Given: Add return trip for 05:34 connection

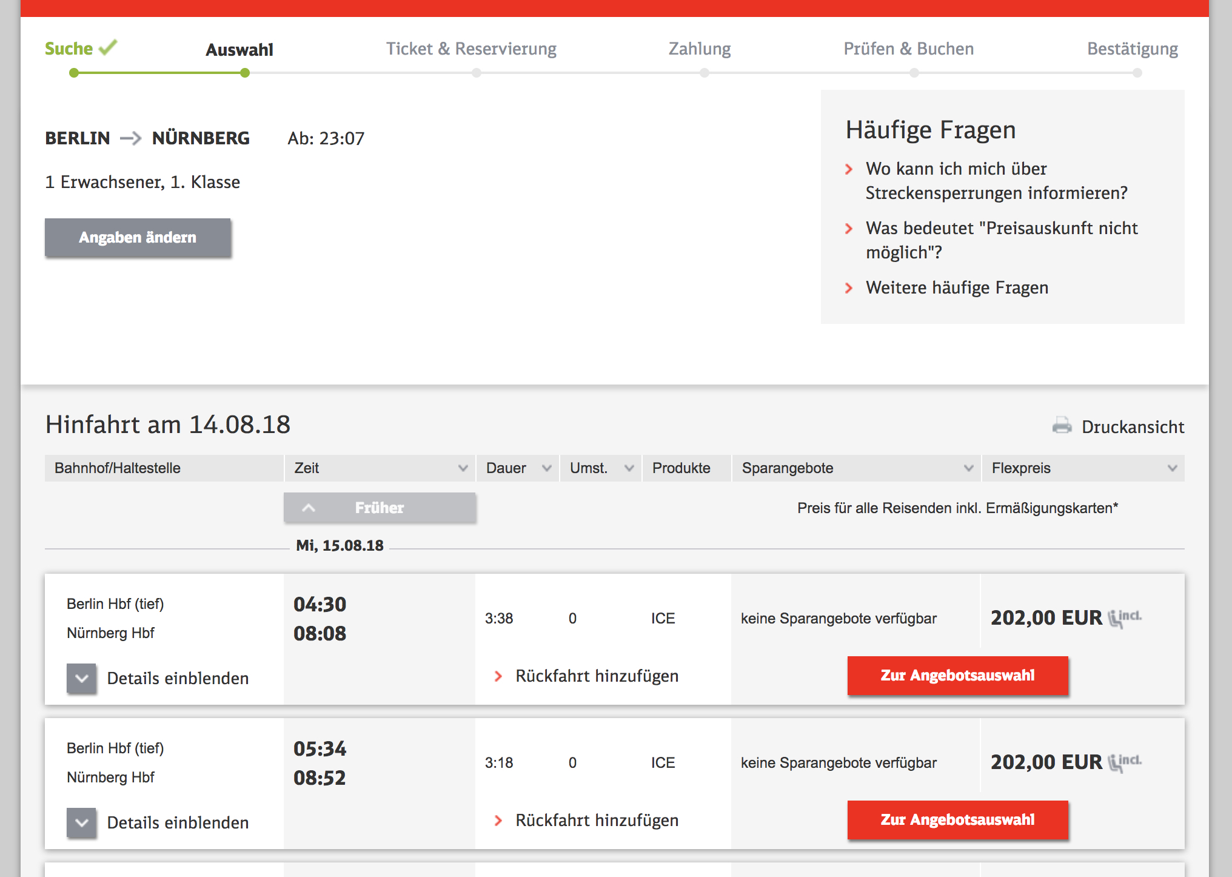Looking at the screenshot, I should (597, 820).
